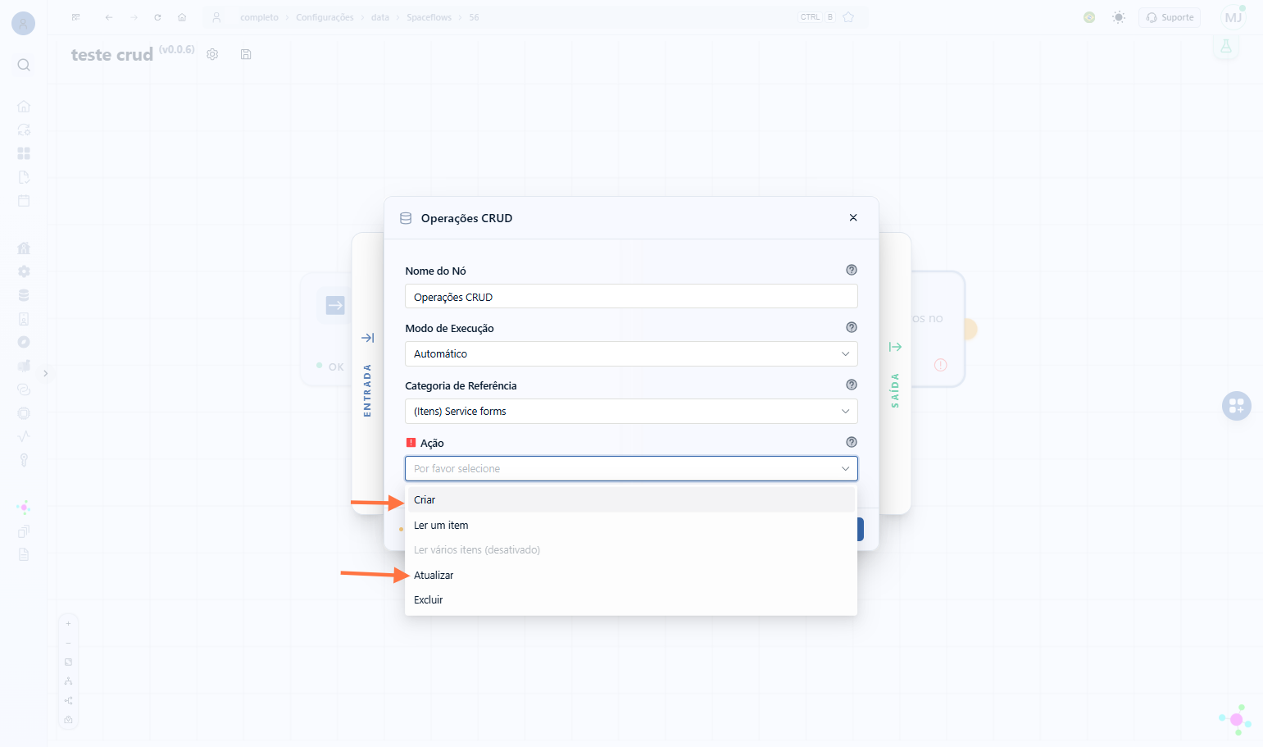Click the round add-node widget button
Viewport: 1263px width, 747px height.
(1237, 406)
